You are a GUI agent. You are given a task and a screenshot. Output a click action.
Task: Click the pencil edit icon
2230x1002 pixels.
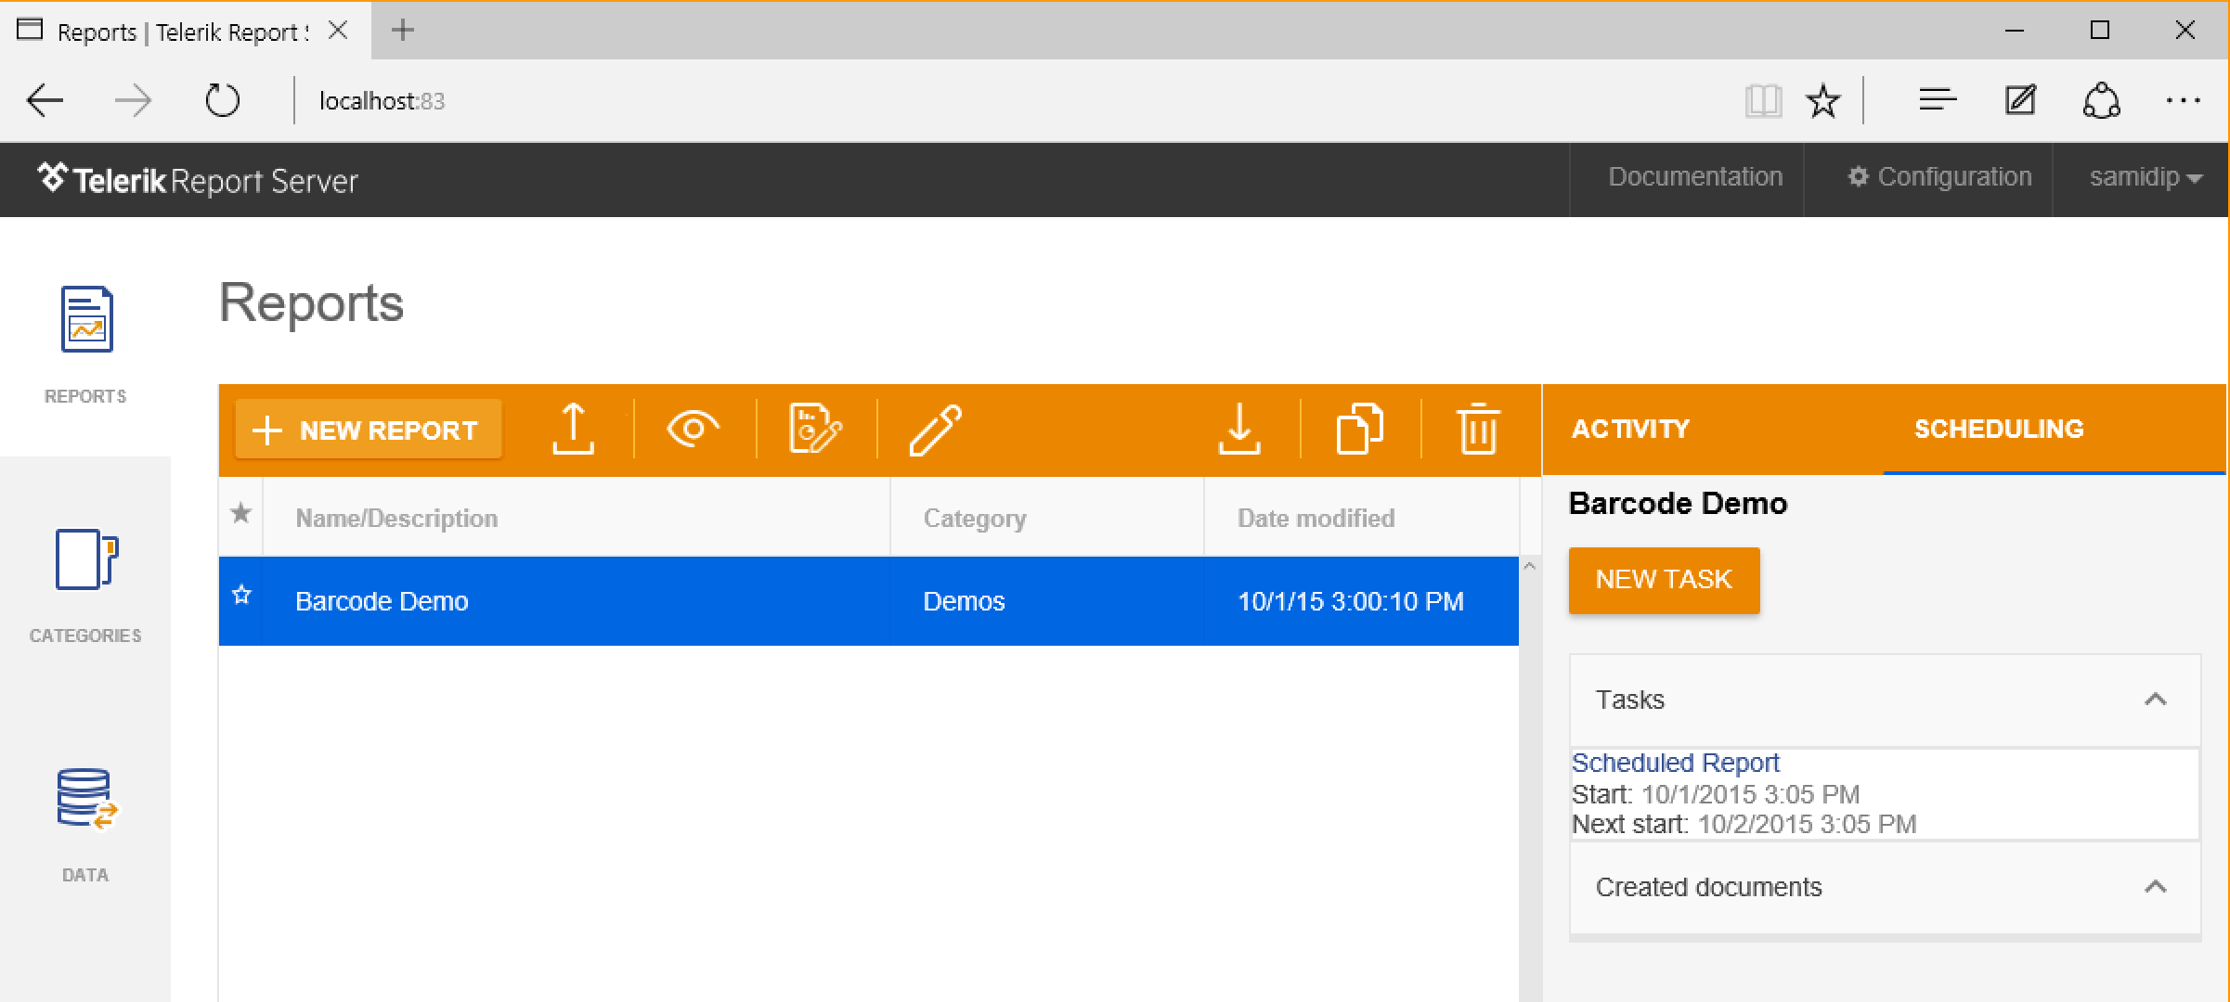[935, 429]
